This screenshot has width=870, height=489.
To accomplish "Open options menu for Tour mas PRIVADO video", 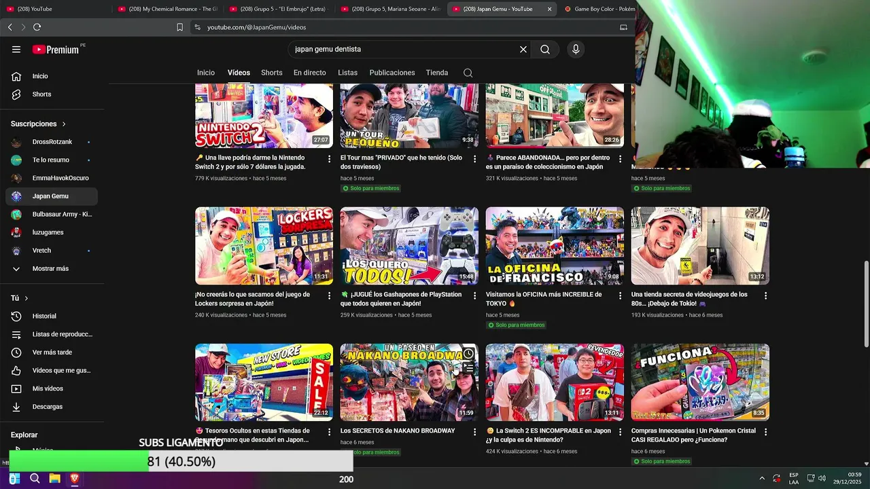I will [x=475, y=158].
